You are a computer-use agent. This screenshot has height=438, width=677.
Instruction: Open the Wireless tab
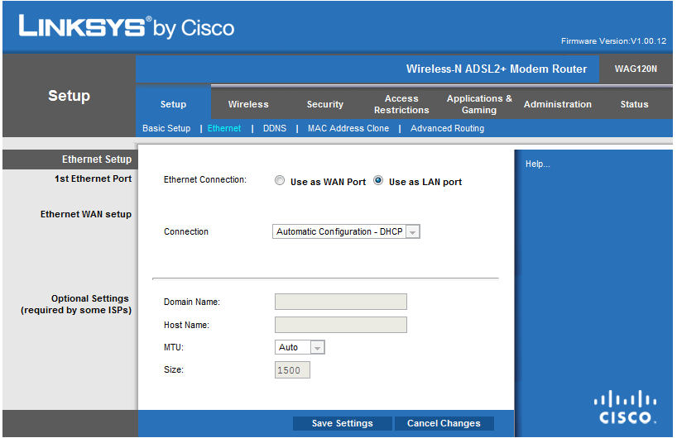(248, 105)
